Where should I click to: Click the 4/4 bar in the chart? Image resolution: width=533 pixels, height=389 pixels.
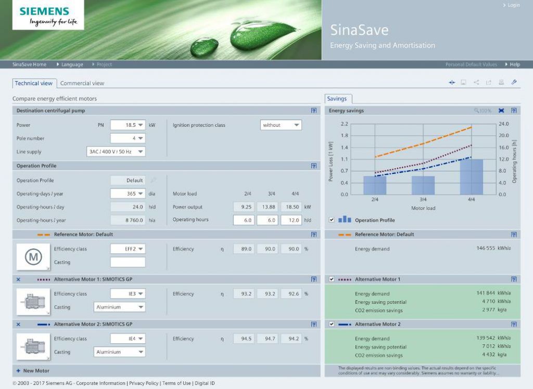point(472,177)
